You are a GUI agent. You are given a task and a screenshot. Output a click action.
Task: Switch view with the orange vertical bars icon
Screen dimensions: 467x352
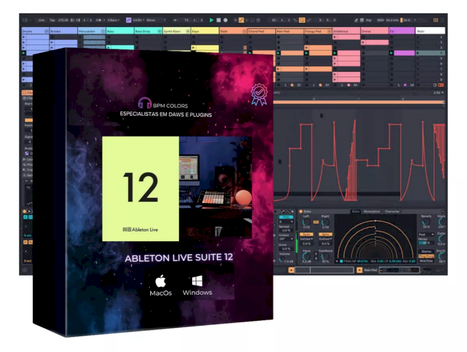pyautogui.click(x=435, y=20)
